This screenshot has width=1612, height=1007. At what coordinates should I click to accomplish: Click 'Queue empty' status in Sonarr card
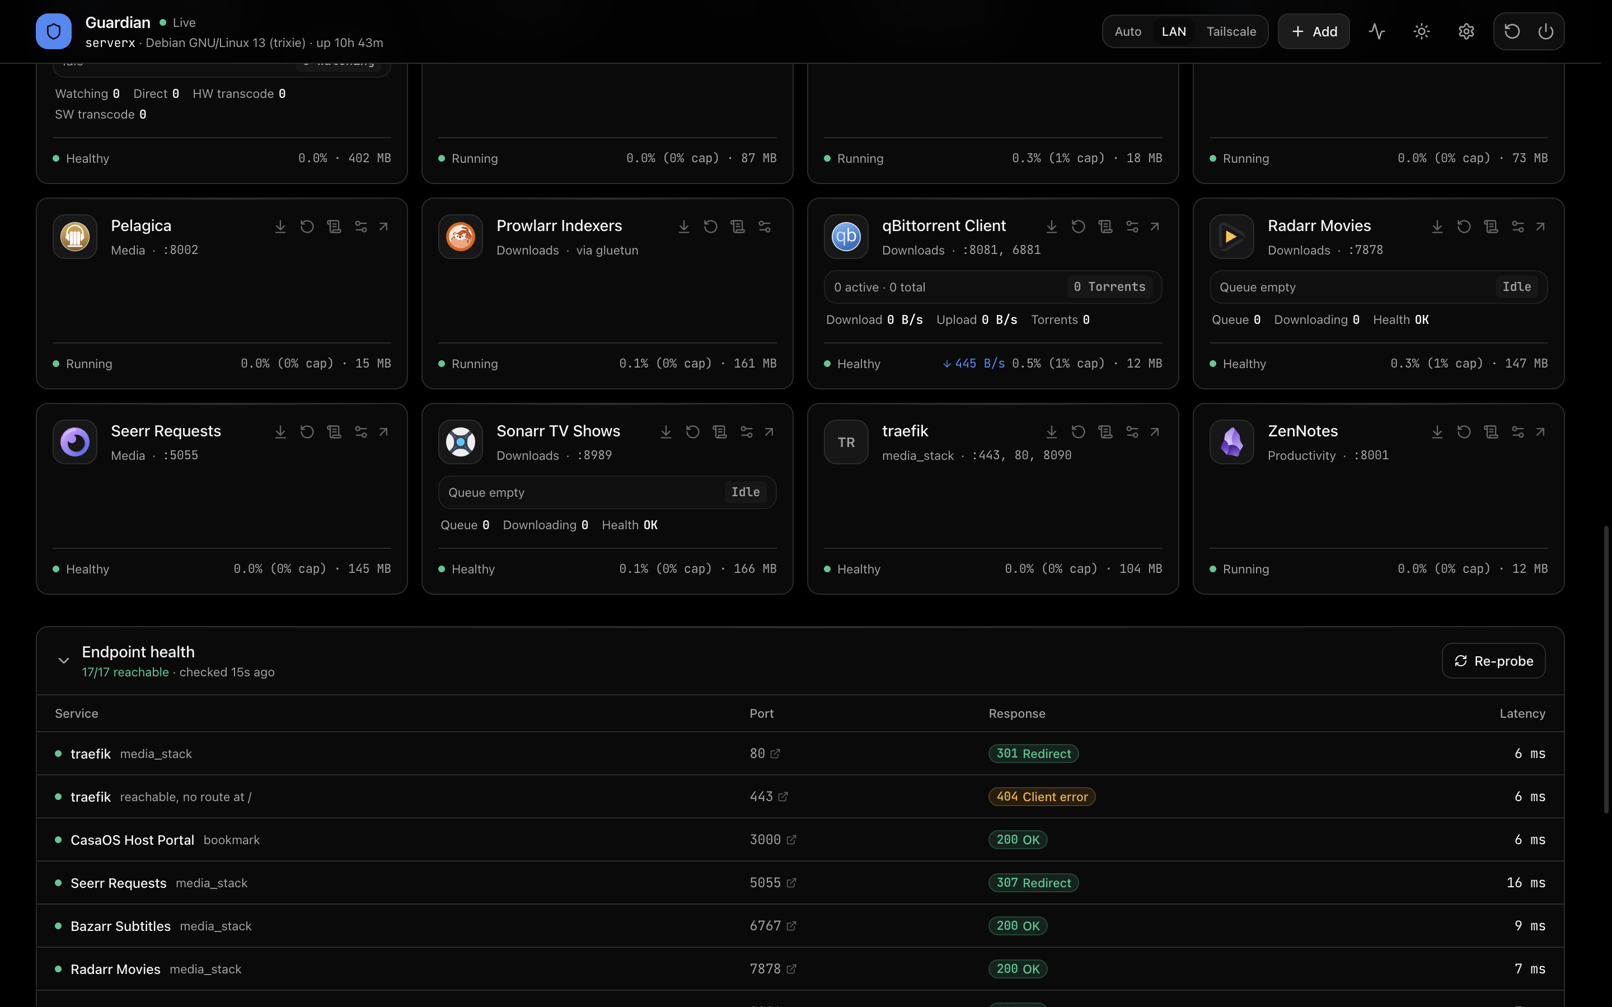486,493
